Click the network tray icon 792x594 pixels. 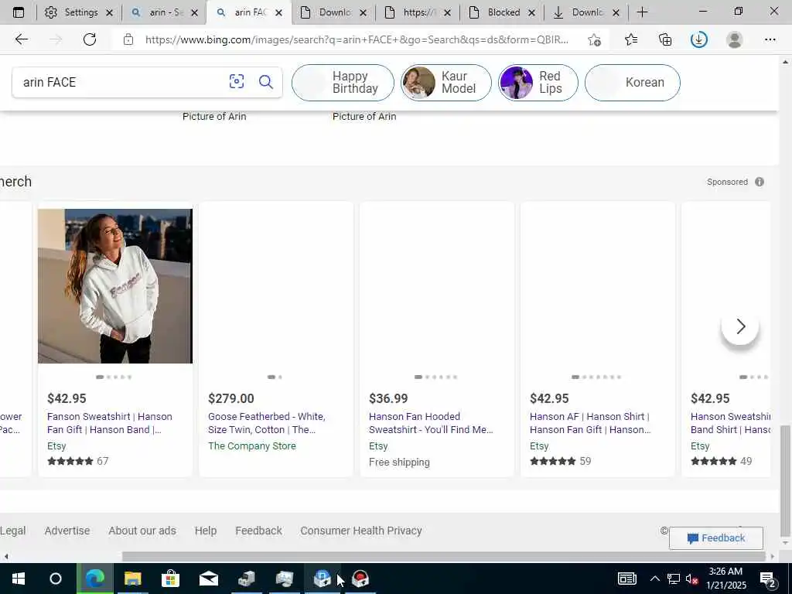click(x=674, y=579)
